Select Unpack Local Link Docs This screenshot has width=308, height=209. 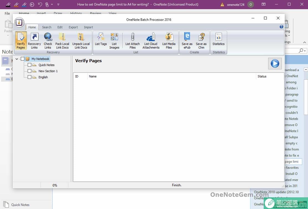tap(81, 41)
